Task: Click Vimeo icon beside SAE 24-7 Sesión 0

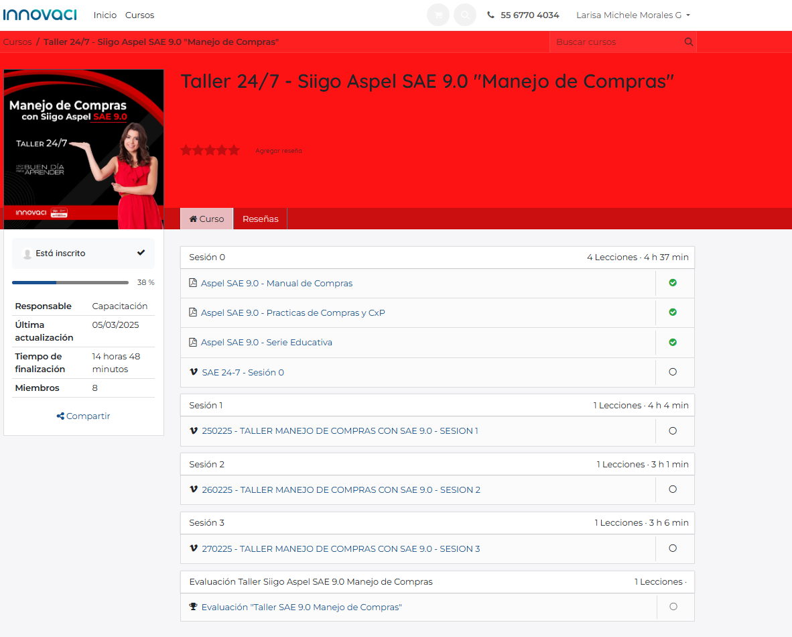Action: pos(194,372)
